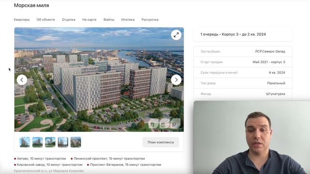Image resolution: width=310 pixels, height=174 pixels.
Task: Click the Штукатурка facade value
Action: tap(276, 94)
